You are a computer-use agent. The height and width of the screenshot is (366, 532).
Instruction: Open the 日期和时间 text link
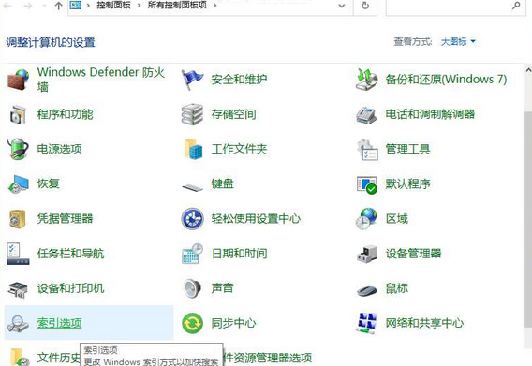(239, 254)
